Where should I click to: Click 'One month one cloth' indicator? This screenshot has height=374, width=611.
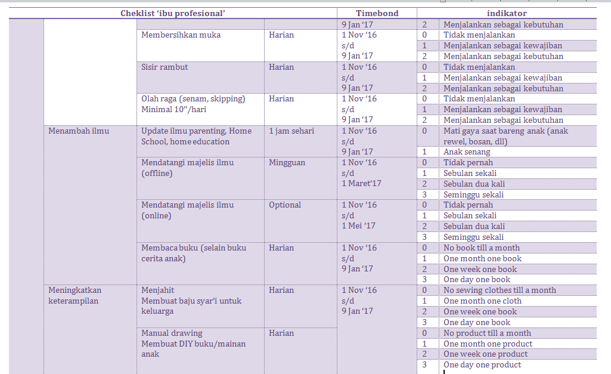(482, 301)
